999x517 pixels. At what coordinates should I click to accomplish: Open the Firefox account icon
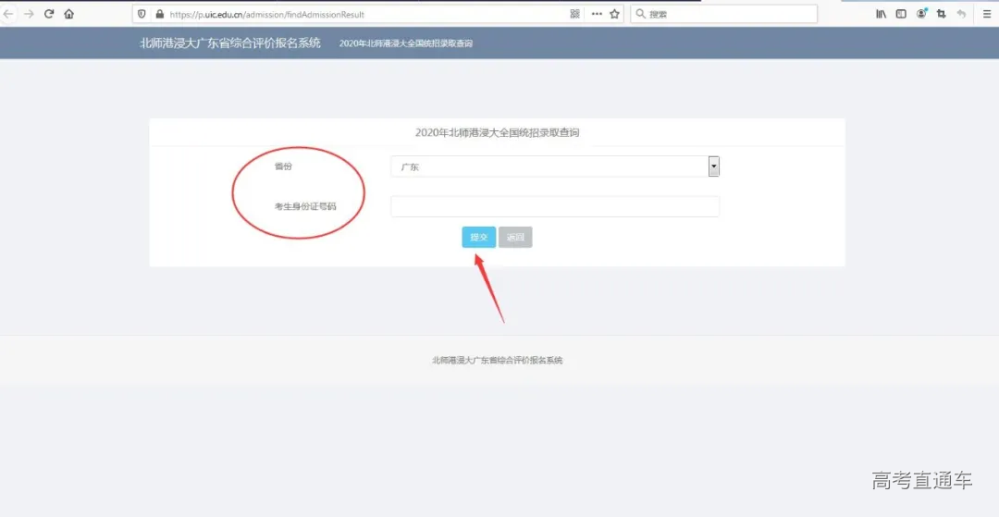921,14
